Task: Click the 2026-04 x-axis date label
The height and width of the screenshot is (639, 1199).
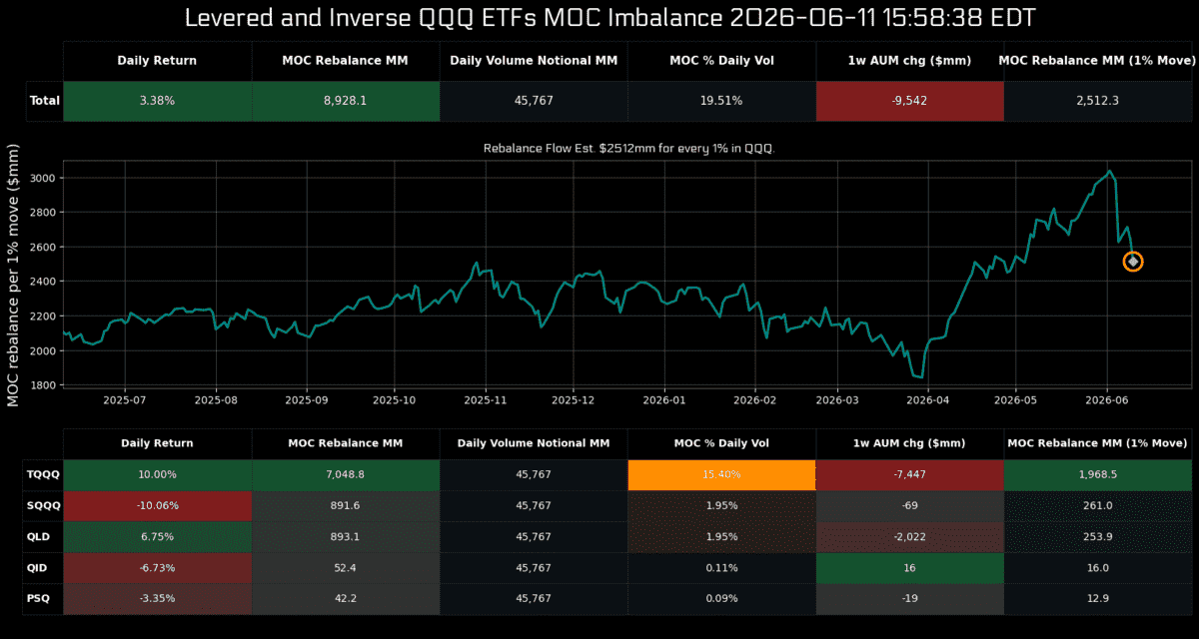Action: tap(928, 399)
